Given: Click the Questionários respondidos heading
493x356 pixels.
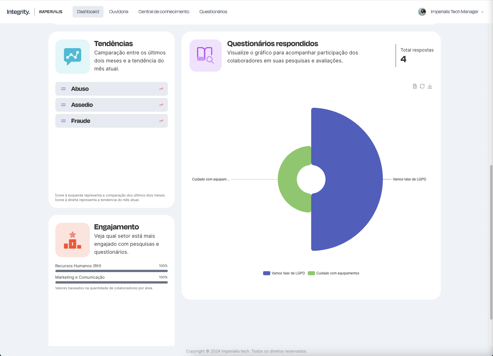Looking at the screenshot, I should [x=272, y=44].
